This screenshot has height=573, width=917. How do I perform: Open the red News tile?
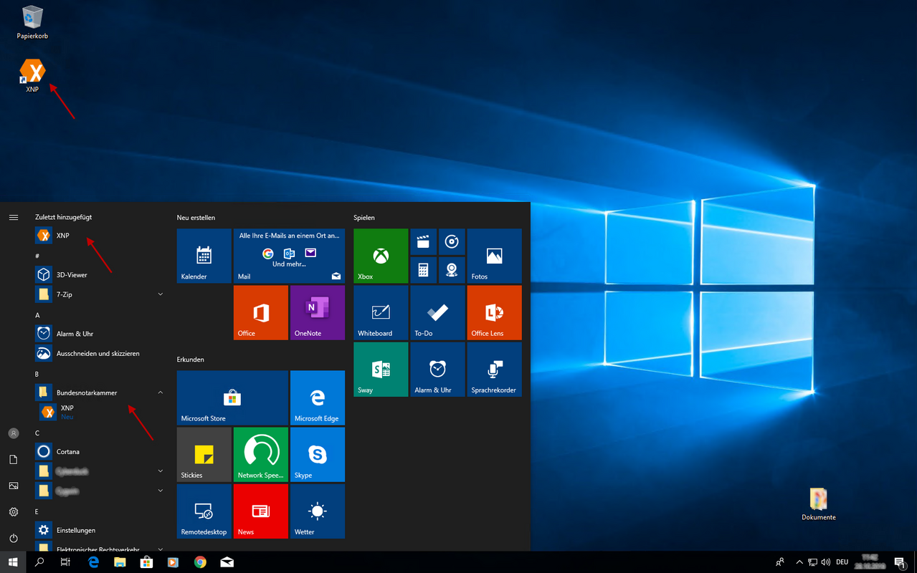[261, 511]
